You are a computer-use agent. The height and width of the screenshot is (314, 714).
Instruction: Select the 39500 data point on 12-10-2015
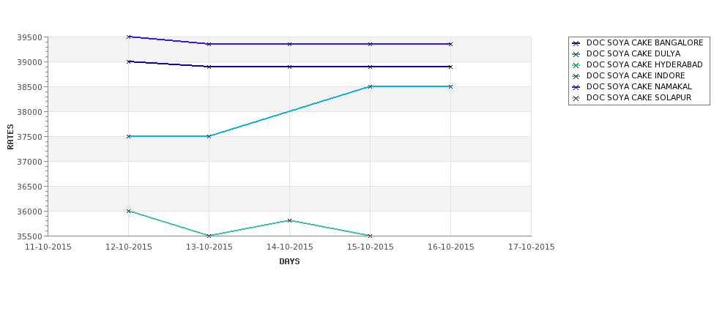tap(128, 37)
